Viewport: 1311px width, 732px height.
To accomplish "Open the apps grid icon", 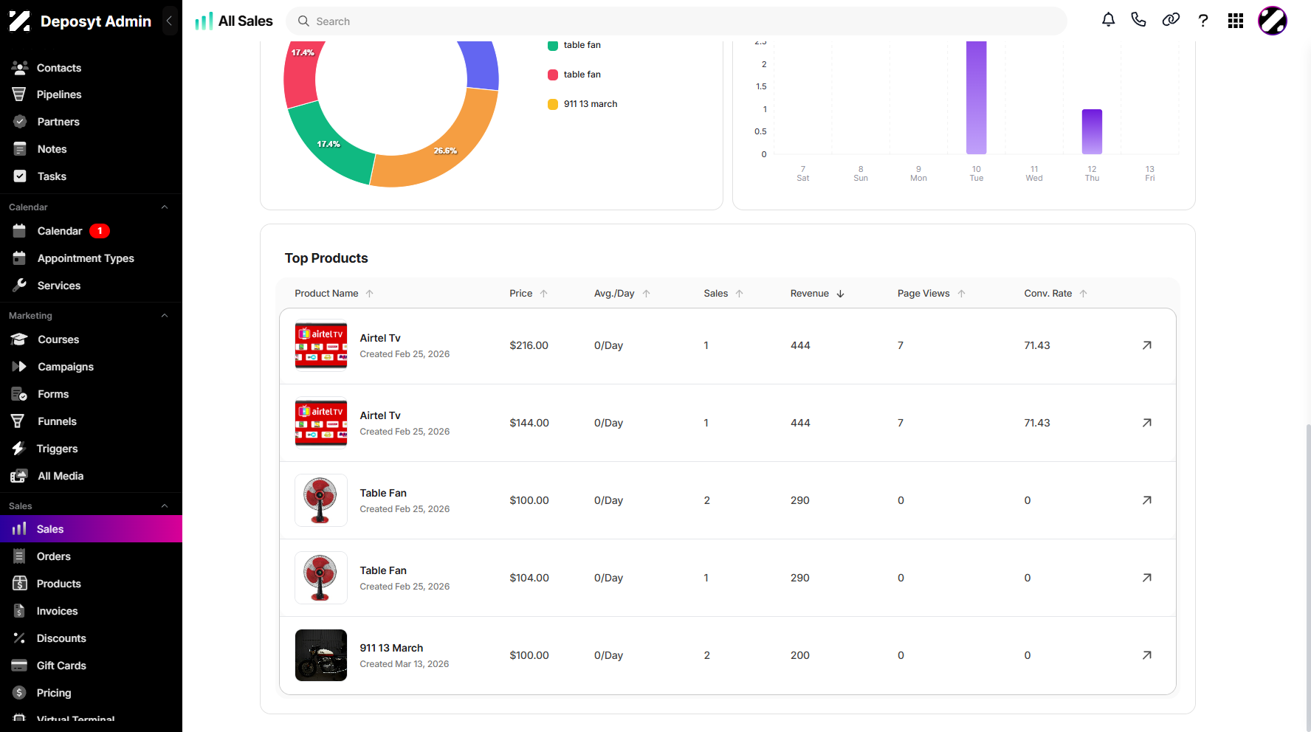I will (x=1236, y=21).
